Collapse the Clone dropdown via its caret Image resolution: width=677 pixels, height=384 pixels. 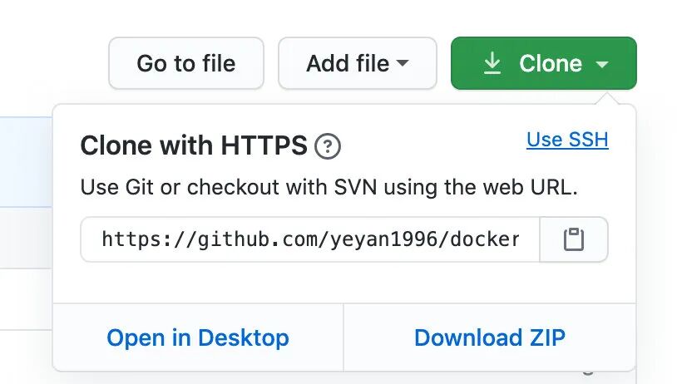click(603, 64)
